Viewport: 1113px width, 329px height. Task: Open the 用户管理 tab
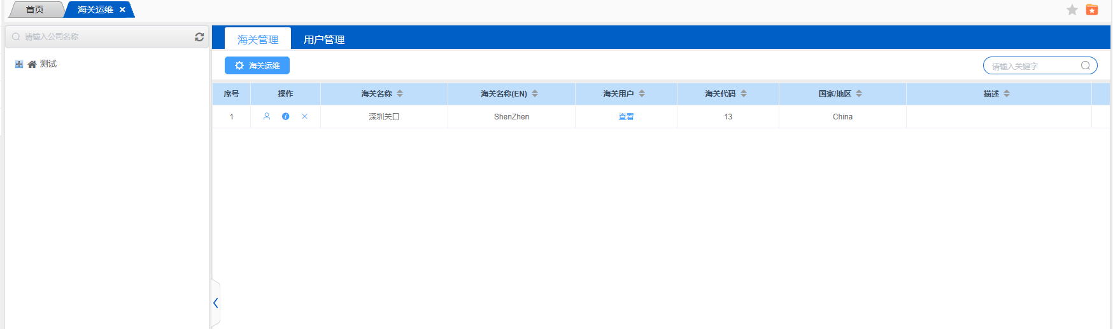[324, 39]
